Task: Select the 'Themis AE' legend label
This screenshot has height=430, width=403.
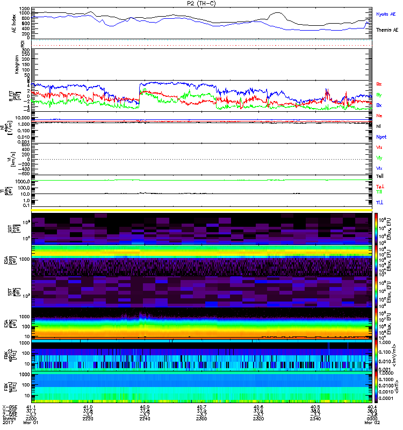Action: (x=387, y=30)
